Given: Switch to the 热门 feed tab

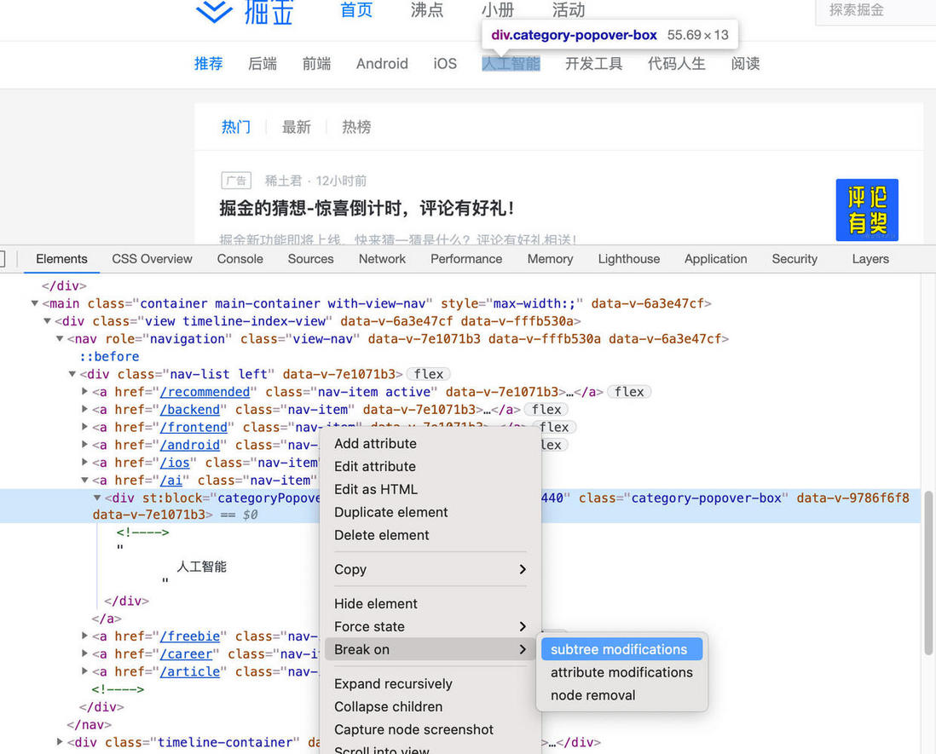Looking at the screenshot, I should pos(236,126).
